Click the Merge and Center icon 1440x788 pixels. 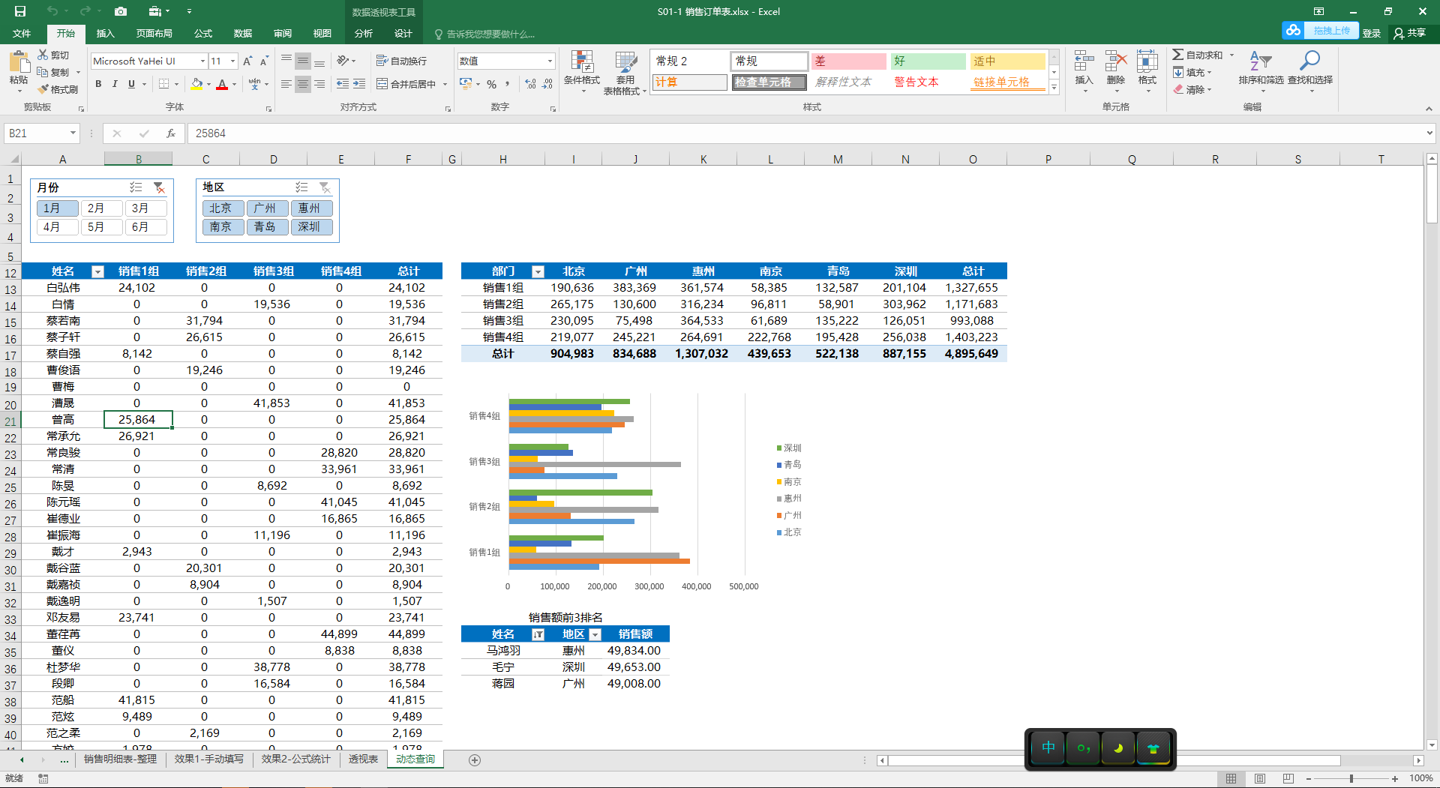click(406, 84)
